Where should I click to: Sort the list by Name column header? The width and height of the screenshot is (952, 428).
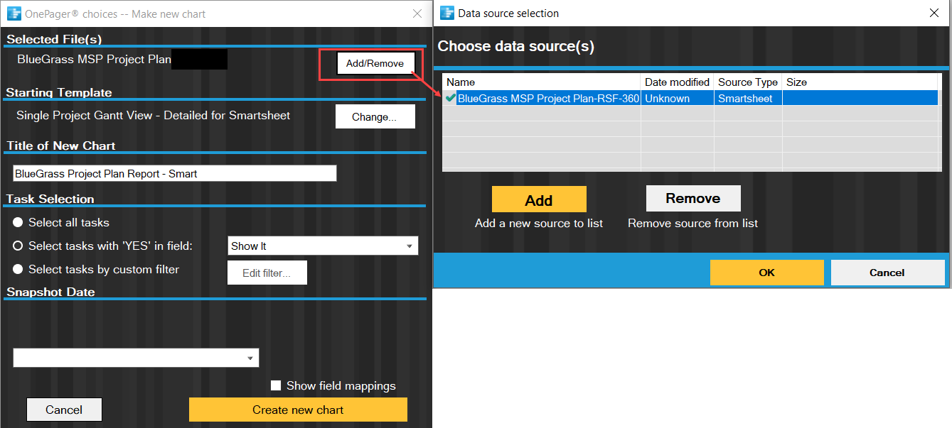point(461,82)
